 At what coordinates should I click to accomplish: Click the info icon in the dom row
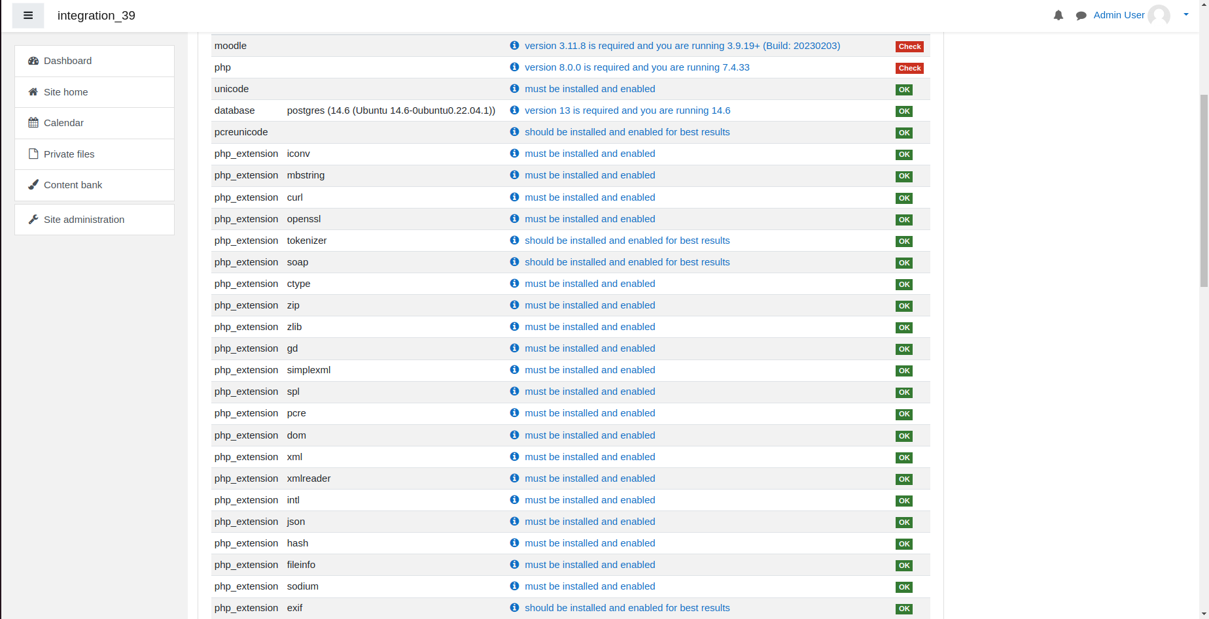pos(514,435)
